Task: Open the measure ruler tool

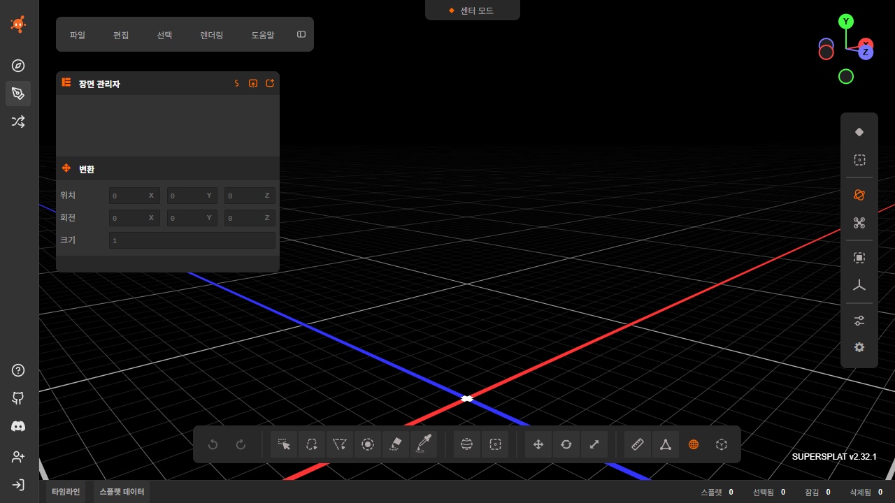Action: click(638, 444)
